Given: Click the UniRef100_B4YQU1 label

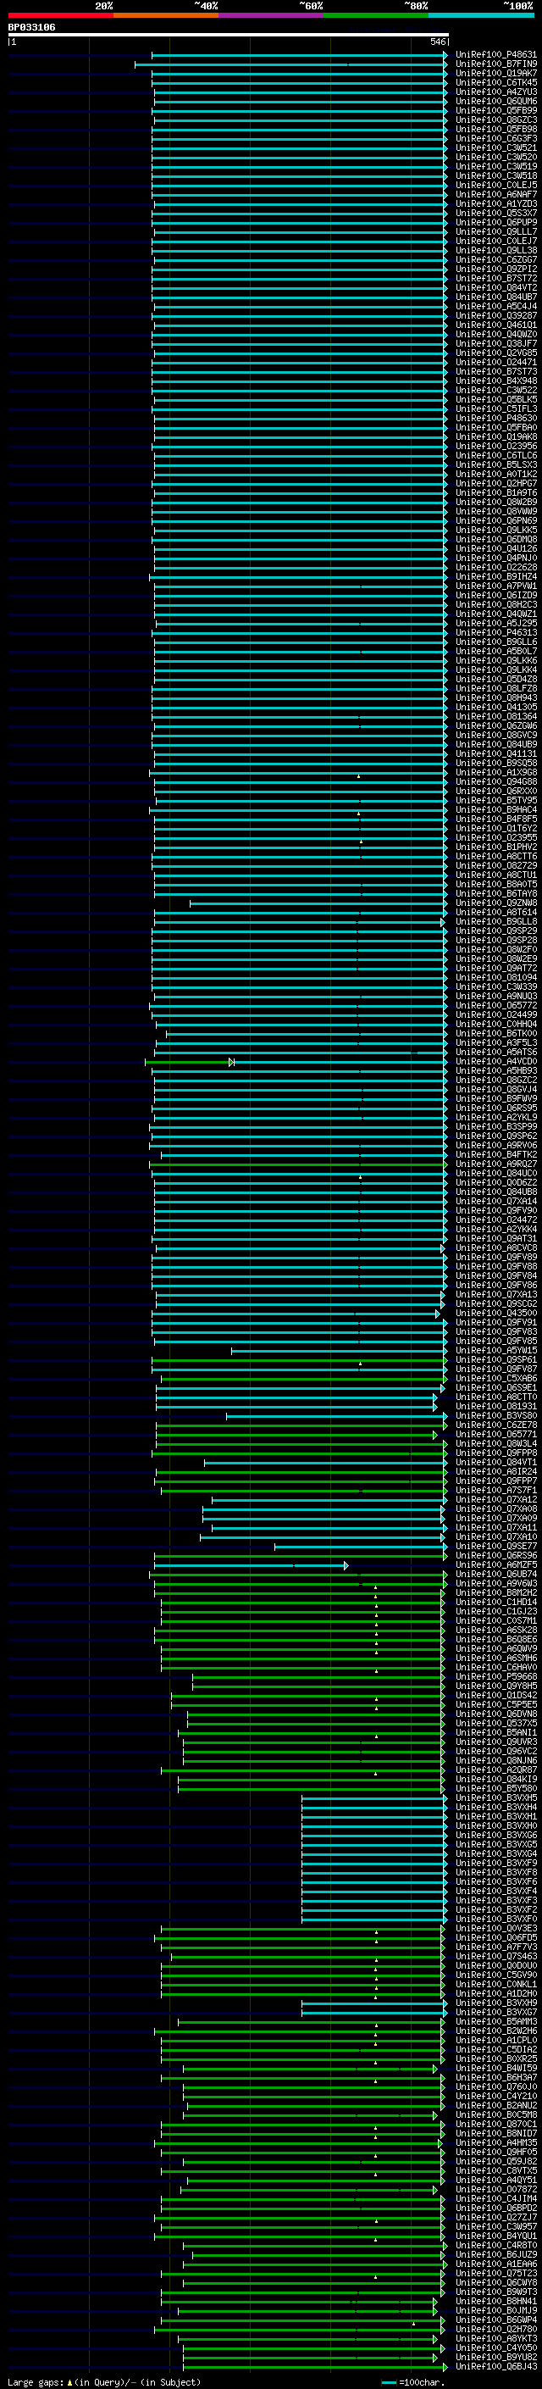Looking at the screenshot, I should coord(495,2236).
